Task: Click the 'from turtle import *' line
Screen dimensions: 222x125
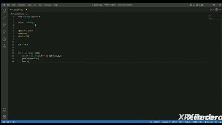Action: point(29,17)
